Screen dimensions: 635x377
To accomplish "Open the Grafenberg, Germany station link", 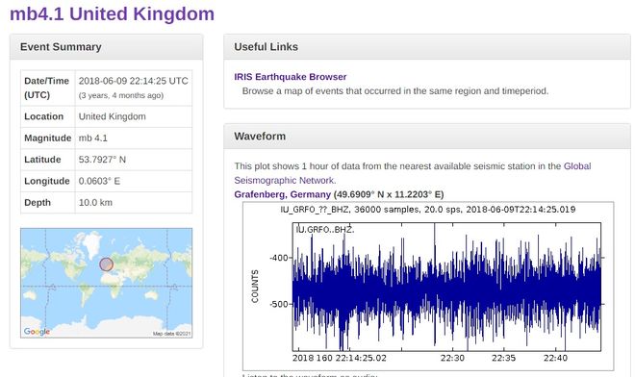I will (282, 194).
